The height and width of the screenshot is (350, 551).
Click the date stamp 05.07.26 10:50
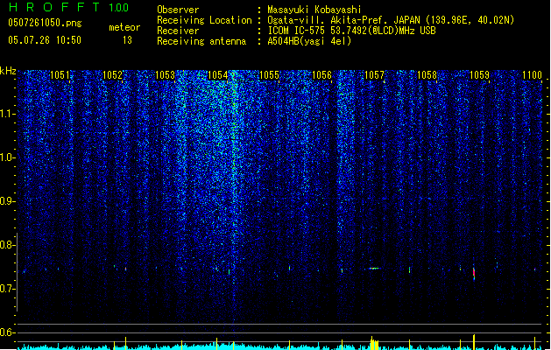[x=45, y=40]
